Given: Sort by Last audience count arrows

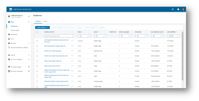Looking at the screenshot, I should [x=163, y=32].
